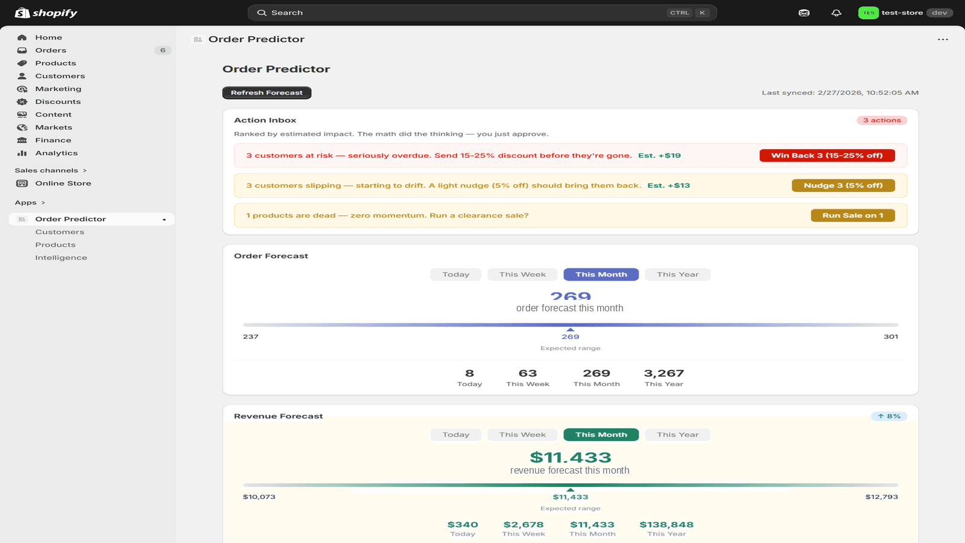965x543 pixels.
Task: Open the Markets globe icon
Action: (x=22, y=127)
